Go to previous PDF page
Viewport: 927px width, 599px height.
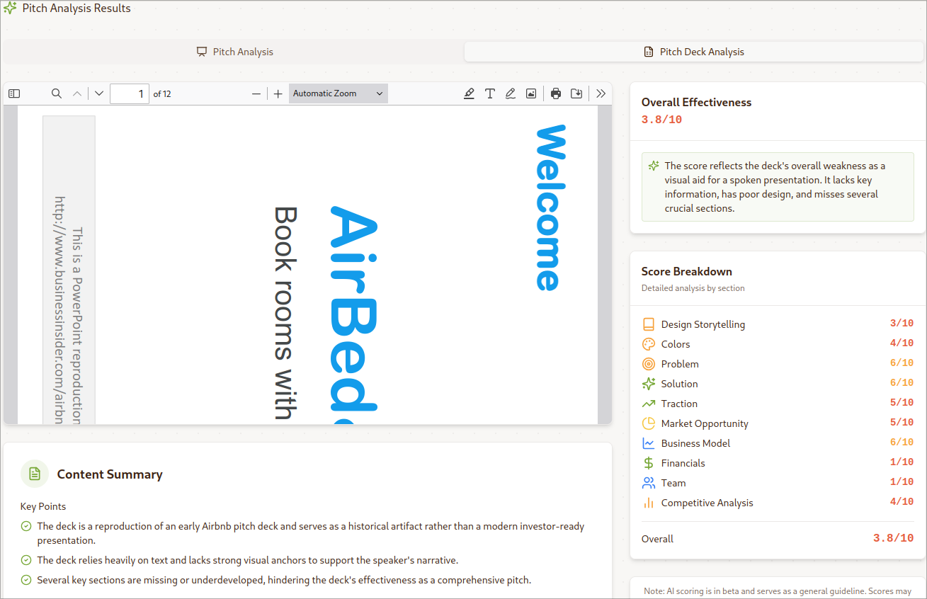77,93
